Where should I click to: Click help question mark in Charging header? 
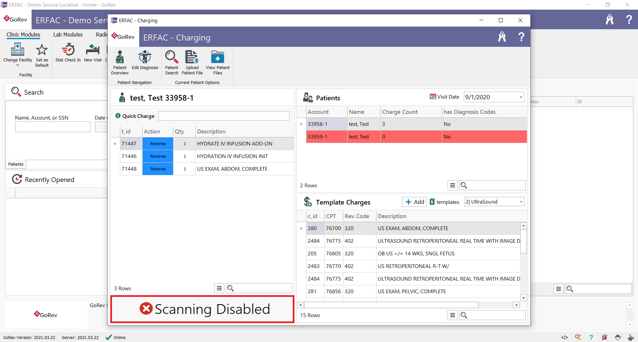(521, 37)
